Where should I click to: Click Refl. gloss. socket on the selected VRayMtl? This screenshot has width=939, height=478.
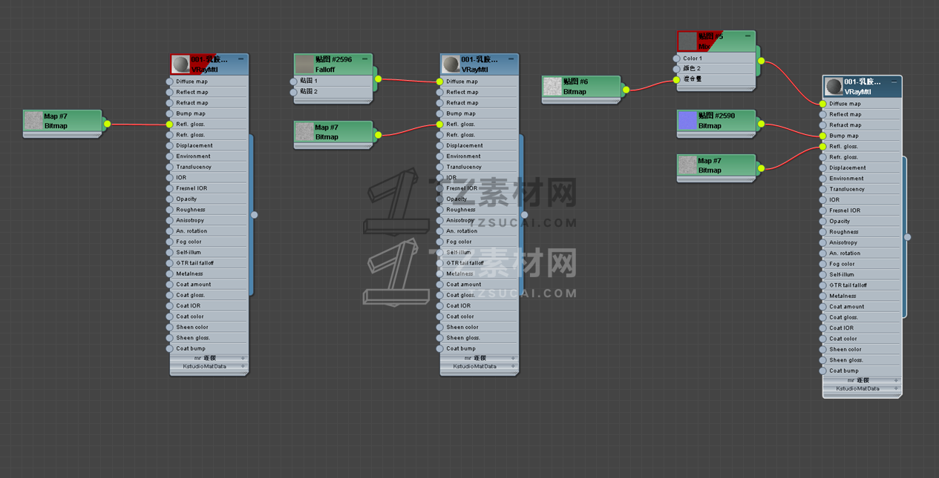pyautogui.click(x=822, y=147)
